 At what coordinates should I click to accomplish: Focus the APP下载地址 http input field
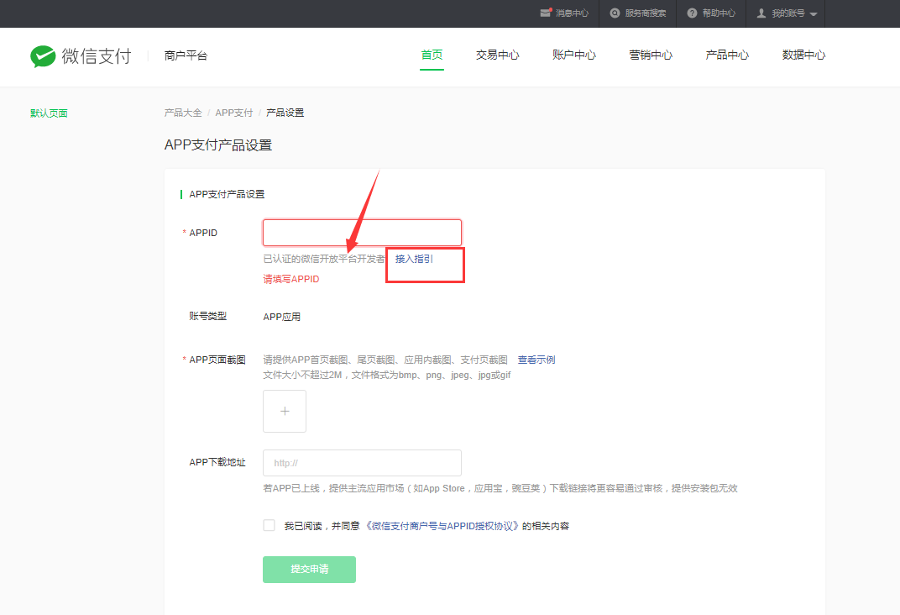click(362, 463)
